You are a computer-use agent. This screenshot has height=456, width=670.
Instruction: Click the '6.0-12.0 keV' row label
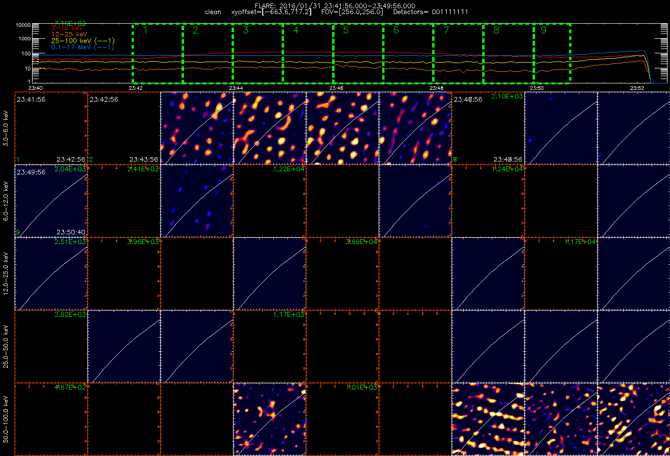click(x=6, y=201)
